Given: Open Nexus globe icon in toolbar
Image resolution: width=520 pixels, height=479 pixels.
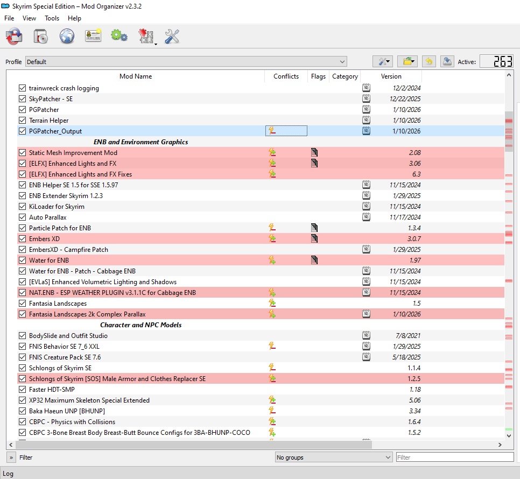Looking at the screenshot, I should [x=67, y=36].
